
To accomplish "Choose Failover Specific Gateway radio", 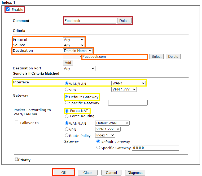I will pyautogui.click(x=98, y=148).
